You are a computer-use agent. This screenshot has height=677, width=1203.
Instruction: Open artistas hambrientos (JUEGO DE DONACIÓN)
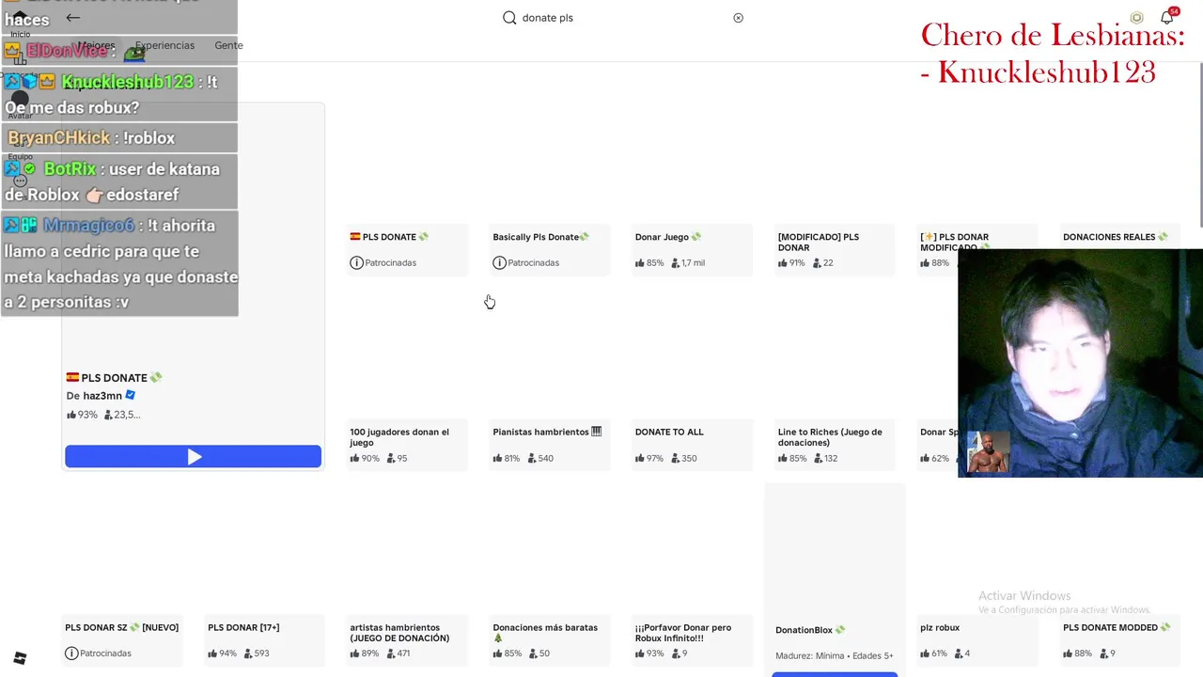(x=399, y=633)
